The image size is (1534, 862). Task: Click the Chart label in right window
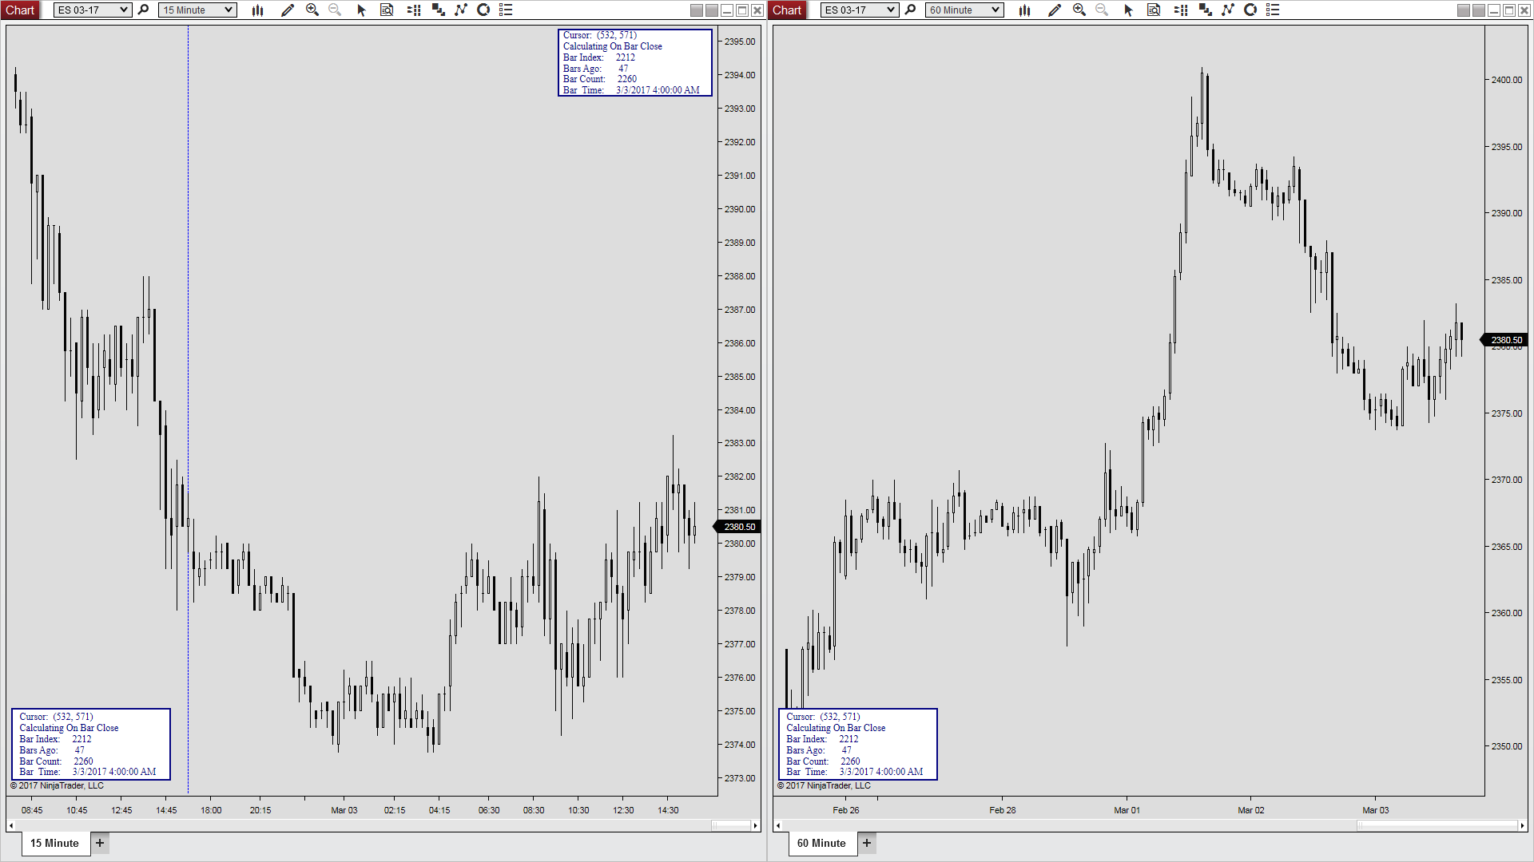pyautogui.click(x=787, y=10)
